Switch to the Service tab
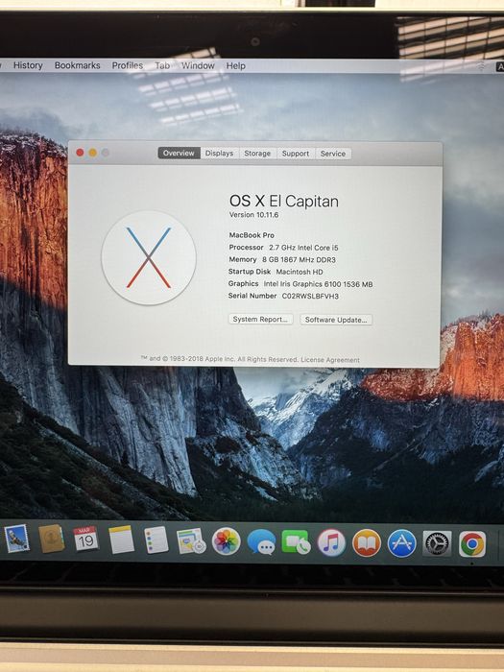504x672 pixels. (333, 154)
